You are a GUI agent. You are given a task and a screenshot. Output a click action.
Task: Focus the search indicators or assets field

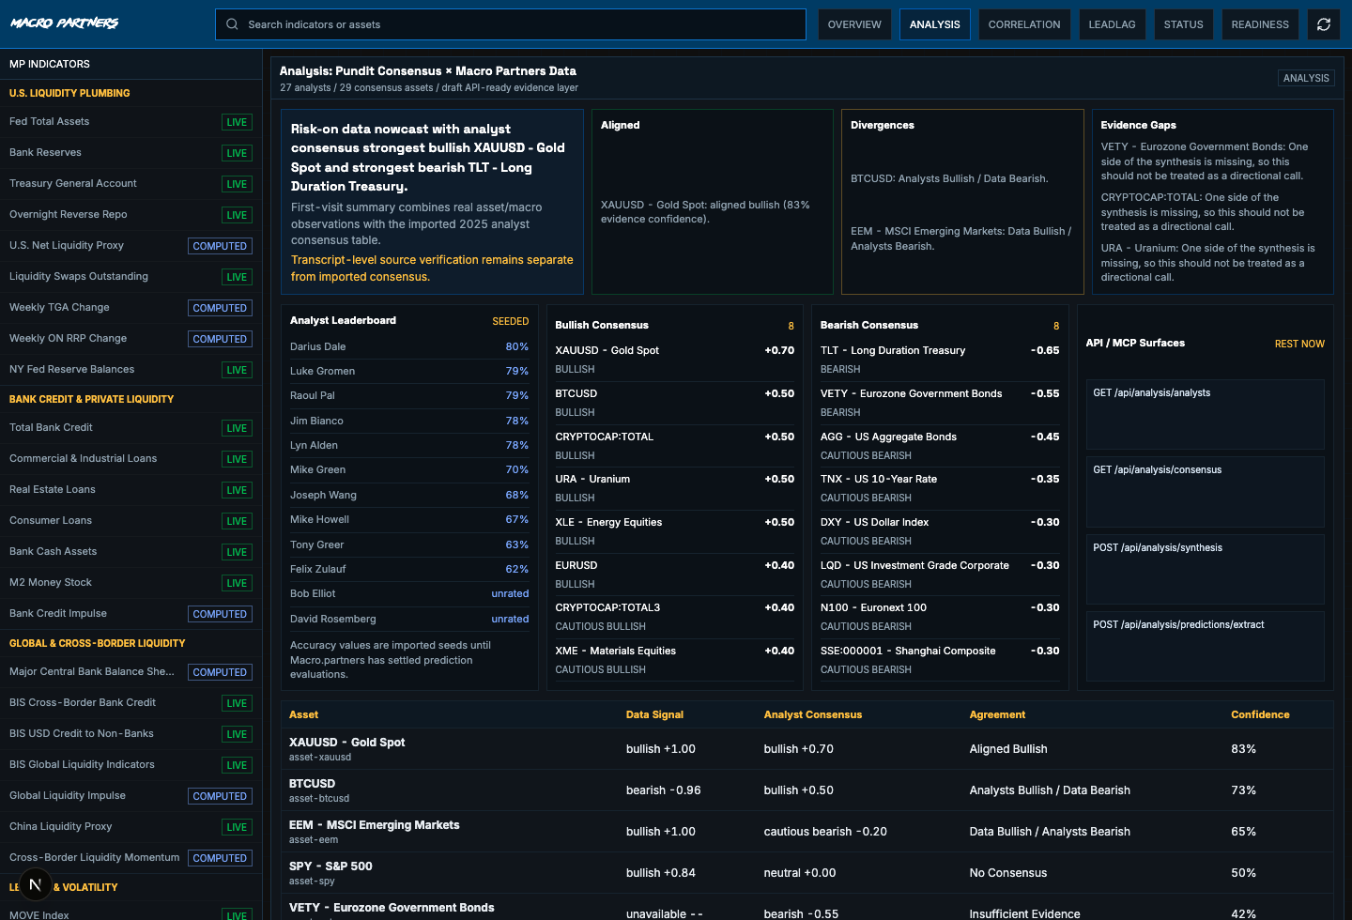point(511,24)
